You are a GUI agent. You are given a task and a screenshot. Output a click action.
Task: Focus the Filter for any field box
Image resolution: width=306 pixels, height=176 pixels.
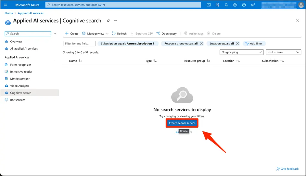click(x=79, y=44)
